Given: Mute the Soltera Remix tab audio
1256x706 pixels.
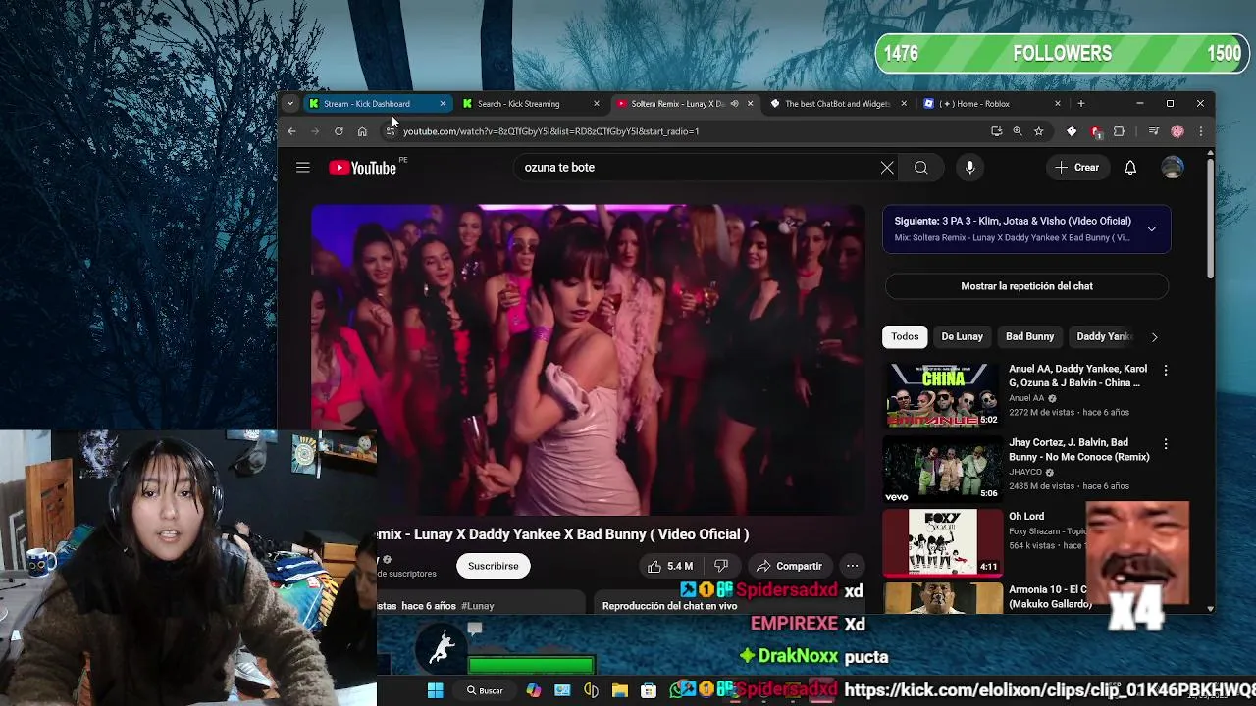Looking at the screenshot, I should tap(734, 104).
